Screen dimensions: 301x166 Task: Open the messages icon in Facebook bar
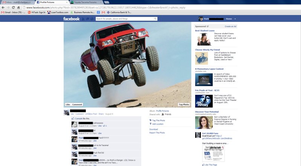pos(87,19)
